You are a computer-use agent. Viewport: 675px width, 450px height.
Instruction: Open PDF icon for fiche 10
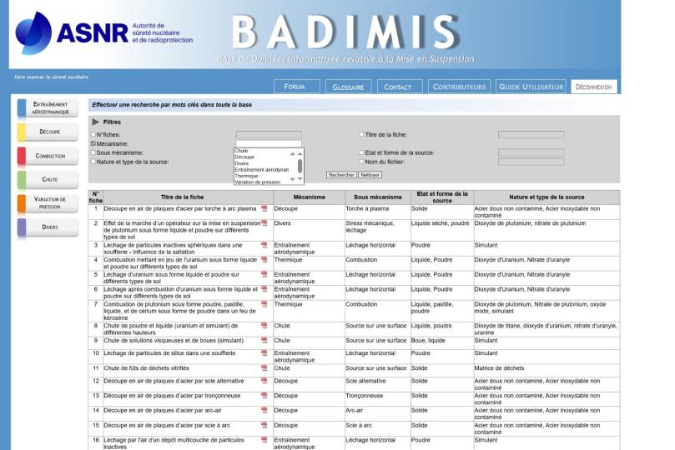(x=264, y=352)
